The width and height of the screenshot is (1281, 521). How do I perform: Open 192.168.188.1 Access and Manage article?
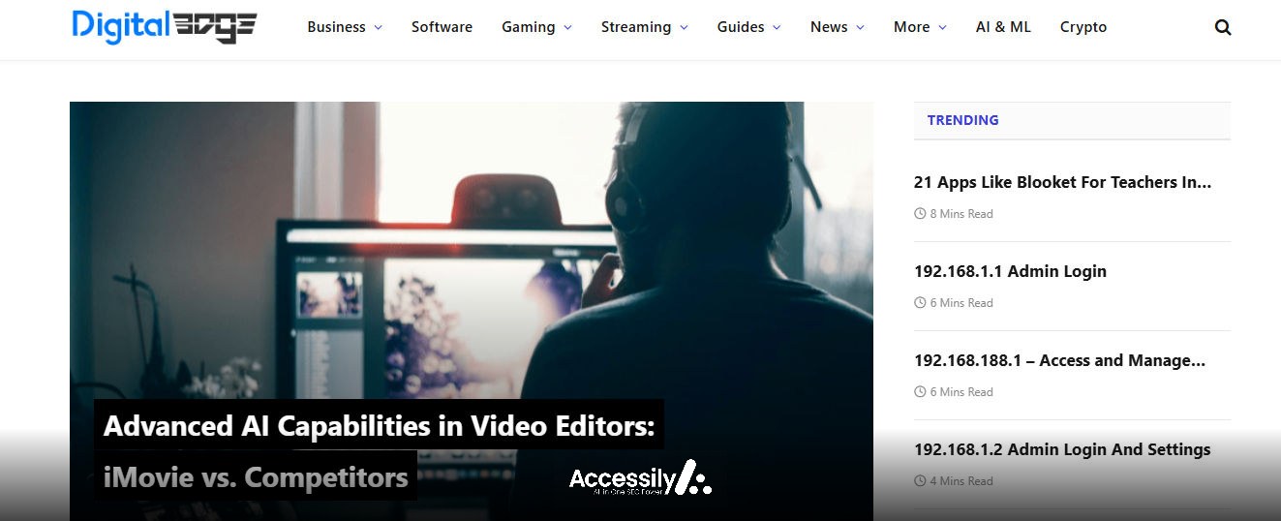tap(1059, 360)
